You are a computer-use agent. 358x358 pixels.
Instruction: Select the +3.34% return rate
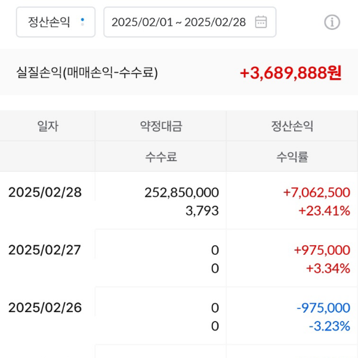tap(328, 268)
